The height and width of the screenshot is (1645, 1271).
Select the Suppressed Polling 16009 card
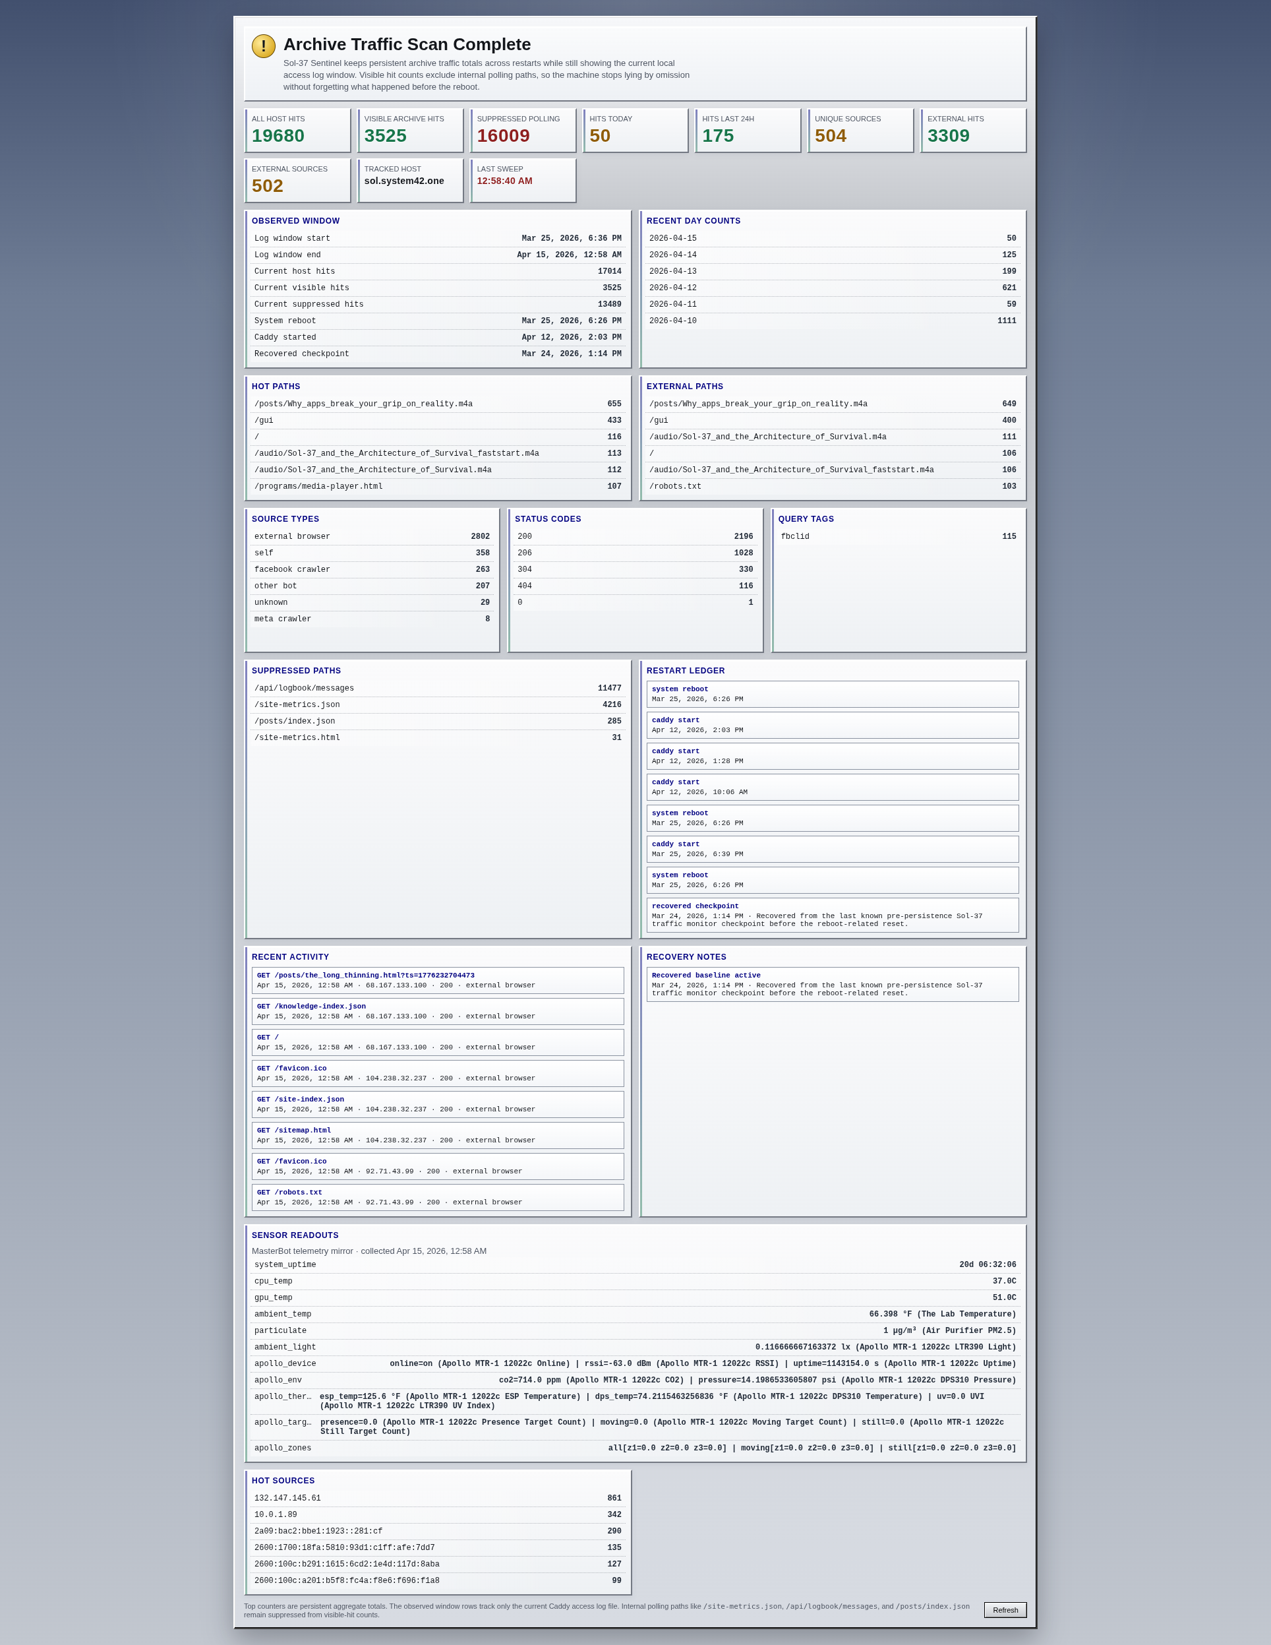click(523, 131)
